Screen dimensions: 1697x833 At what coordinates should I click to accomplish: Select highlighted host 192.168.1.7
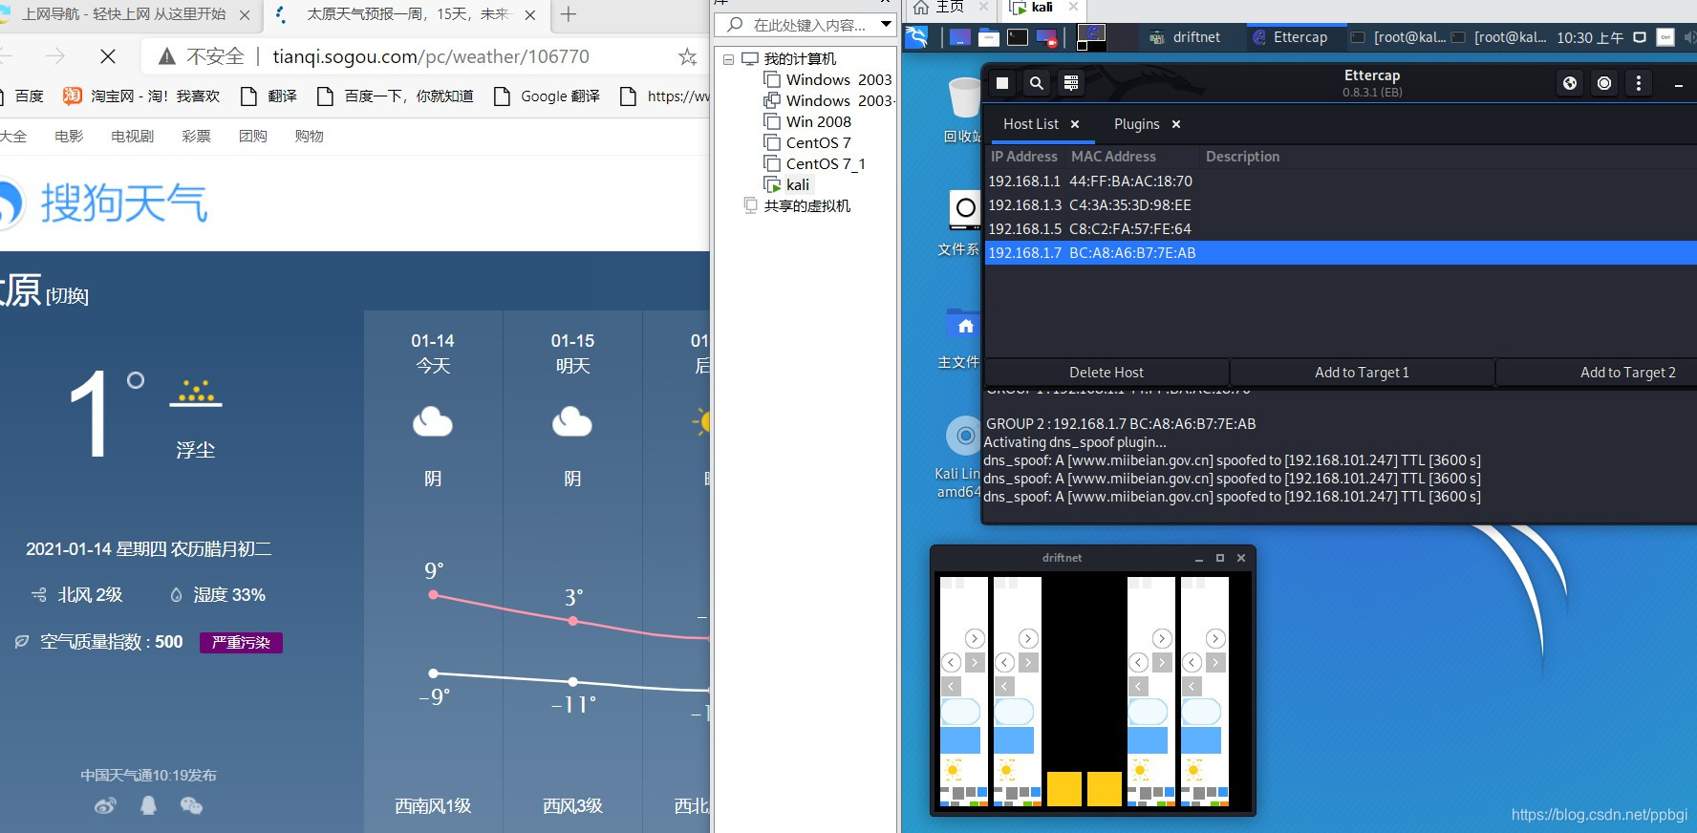pos(1341,252)
